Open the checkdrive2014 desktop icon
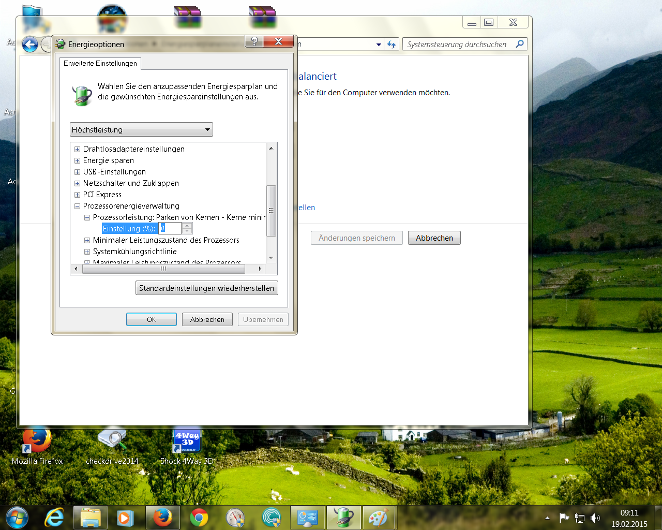Screen dimensions: 662x530 [x=112, y=446]
